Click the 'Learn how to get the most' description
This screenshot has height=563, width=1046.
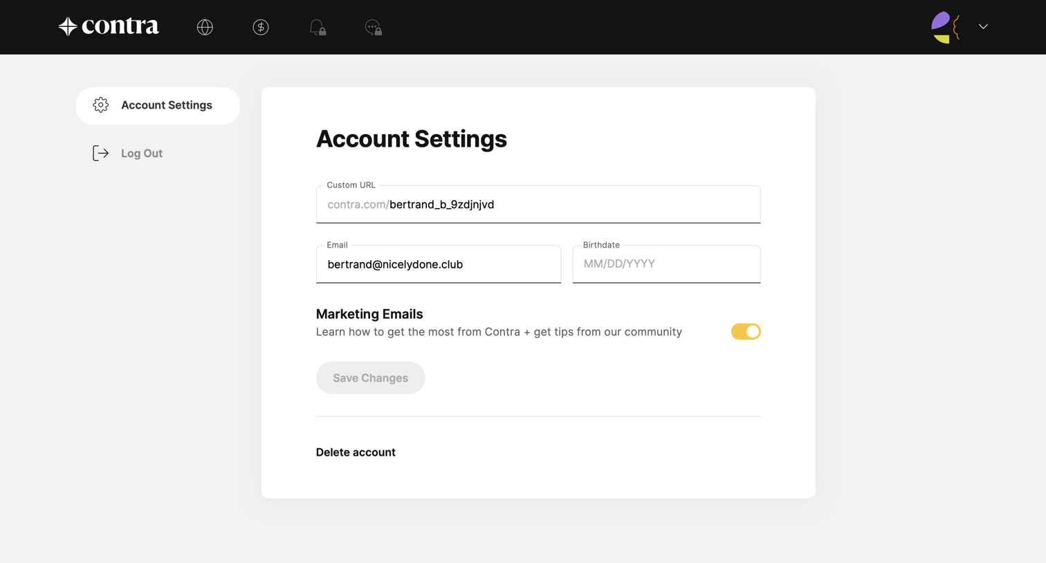pos(499,332)
